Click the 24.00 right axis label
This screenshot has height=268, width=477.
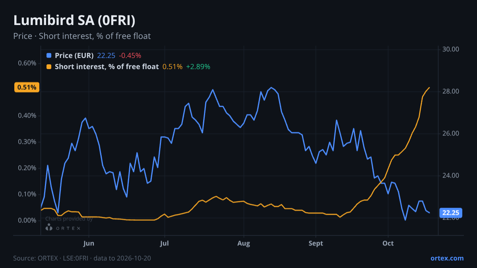[450, 175]
